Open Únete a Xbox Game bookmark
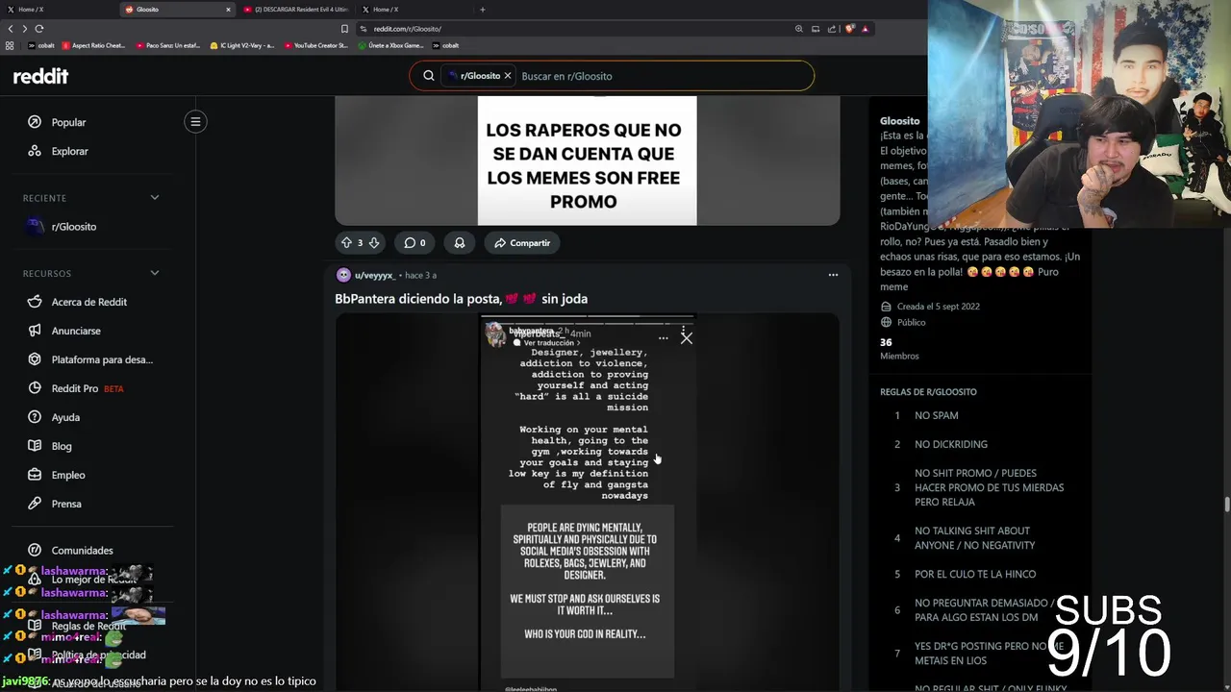The height and width of the screenshot is (692, 1231). click(389, 45)
